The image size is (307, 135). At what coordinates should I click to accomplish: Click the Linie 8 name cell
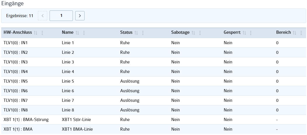68,110
